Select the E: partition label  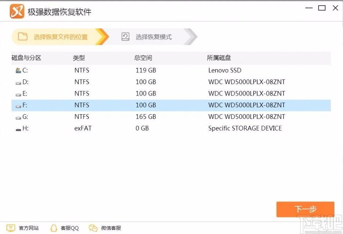[25, 93]
